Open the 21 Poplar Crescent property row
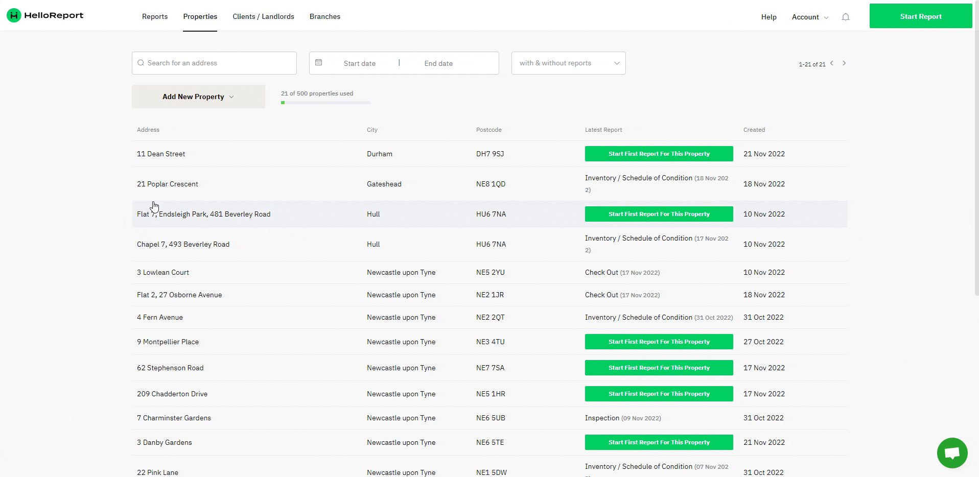The height and width of the screenshot is (477, 979). click(168, 184)
